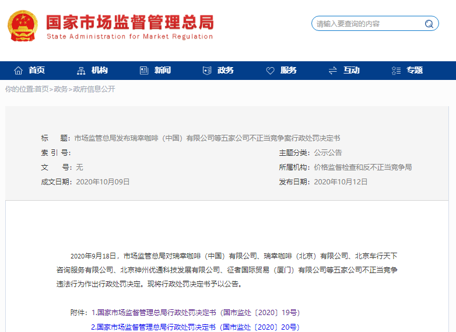The height and width of the screenshot is (332, 456).
Task: Click the home icon beside 首页
Action: [x=19, y=71]
